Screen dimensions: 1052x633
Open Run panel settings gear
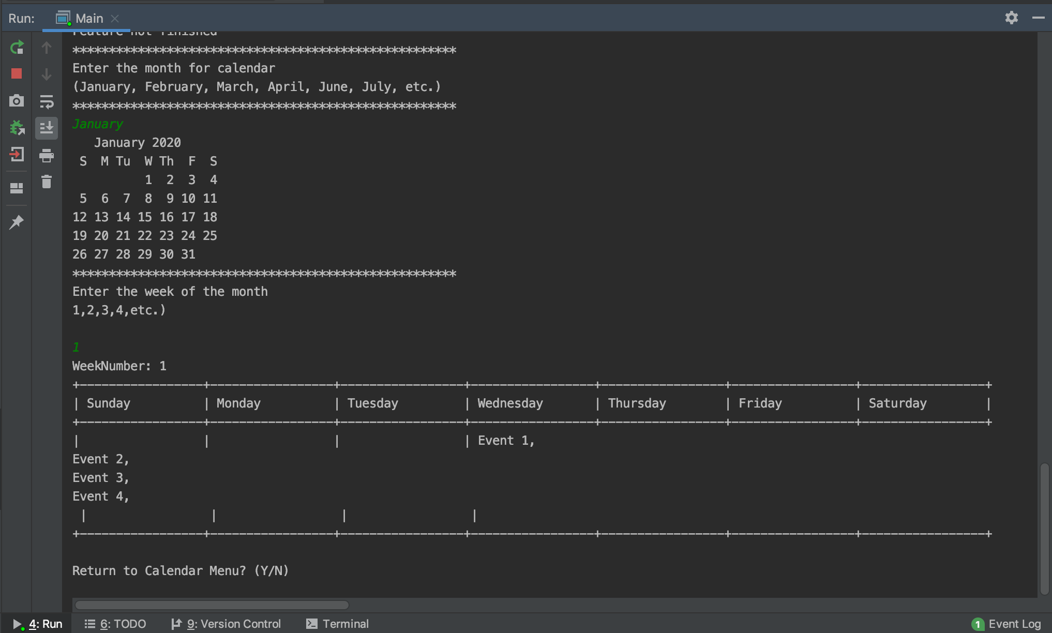coord(1012,18)
